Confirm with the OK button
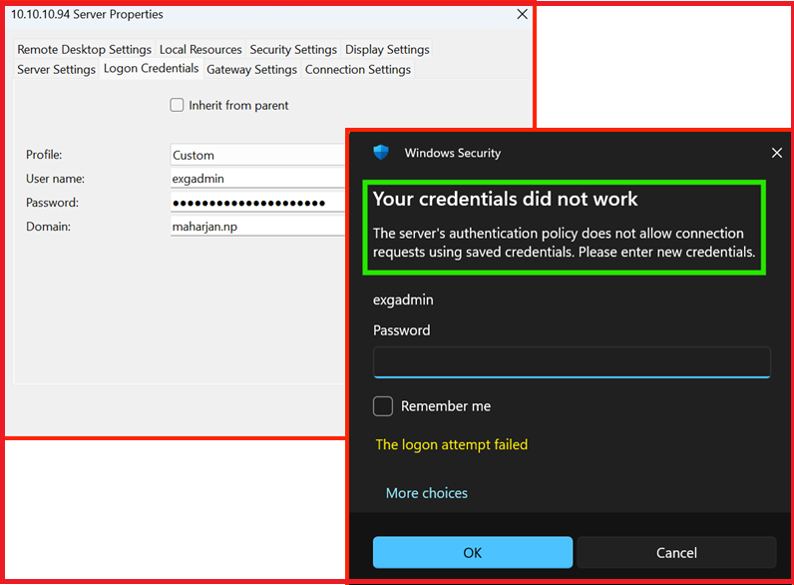This screenshot has height=585, width=794. [x=473, y=553]
